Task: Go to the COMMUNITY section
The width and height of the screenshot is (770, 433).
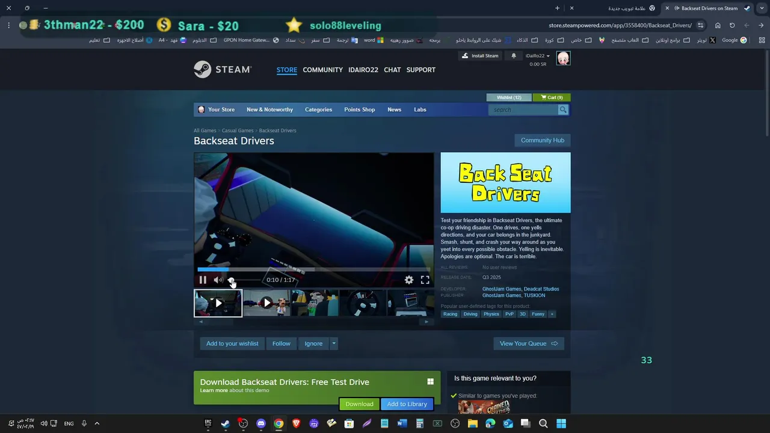Action: [322, 70]
